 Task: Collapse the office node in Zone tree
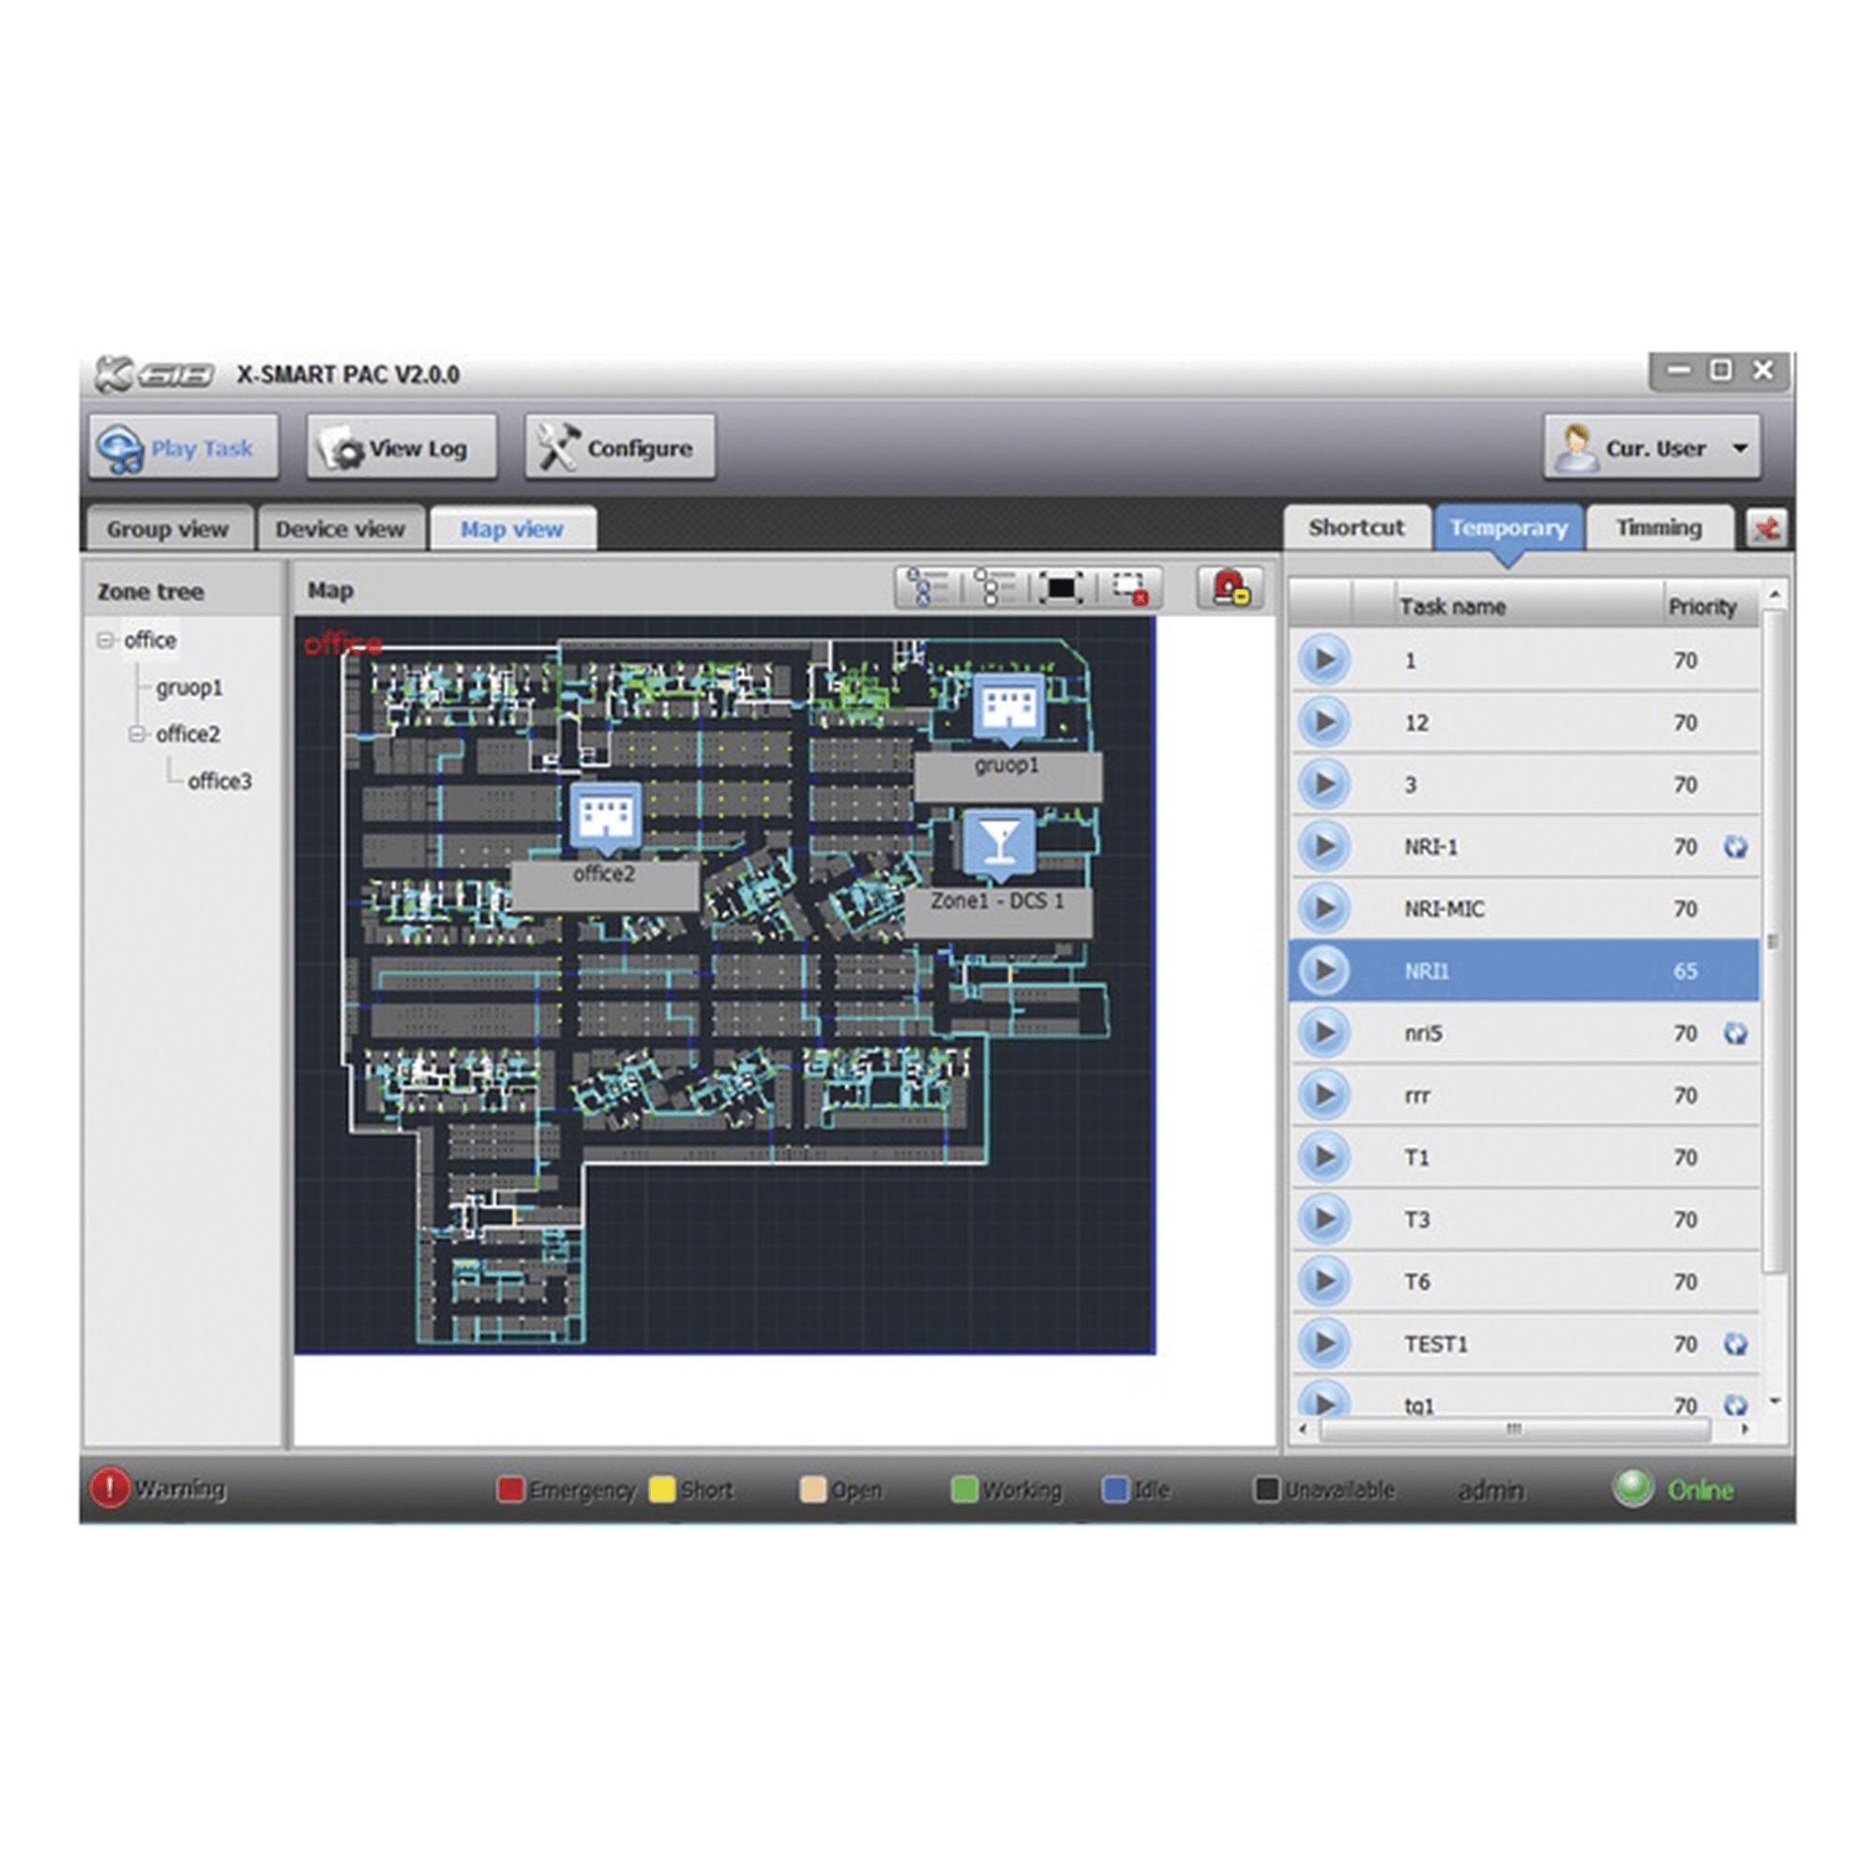pyautogui.click(x=104, y=640)
